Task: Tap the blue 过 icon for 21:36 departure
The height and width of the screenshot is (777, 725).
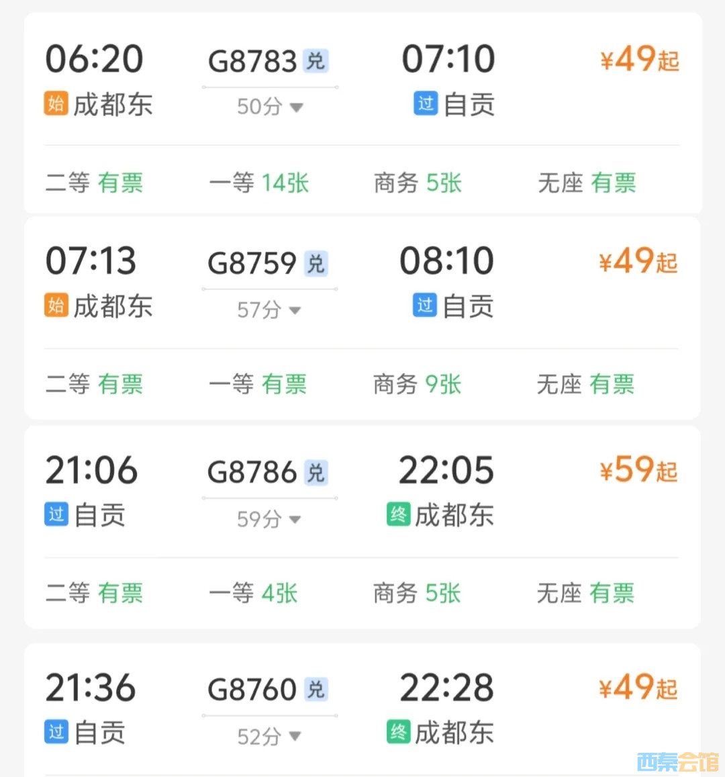Action: tap(56, 731)
